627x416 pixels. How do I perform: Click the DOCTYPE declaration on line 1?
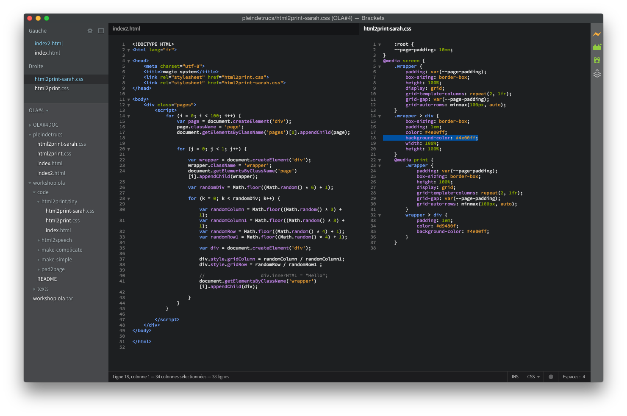153,44
